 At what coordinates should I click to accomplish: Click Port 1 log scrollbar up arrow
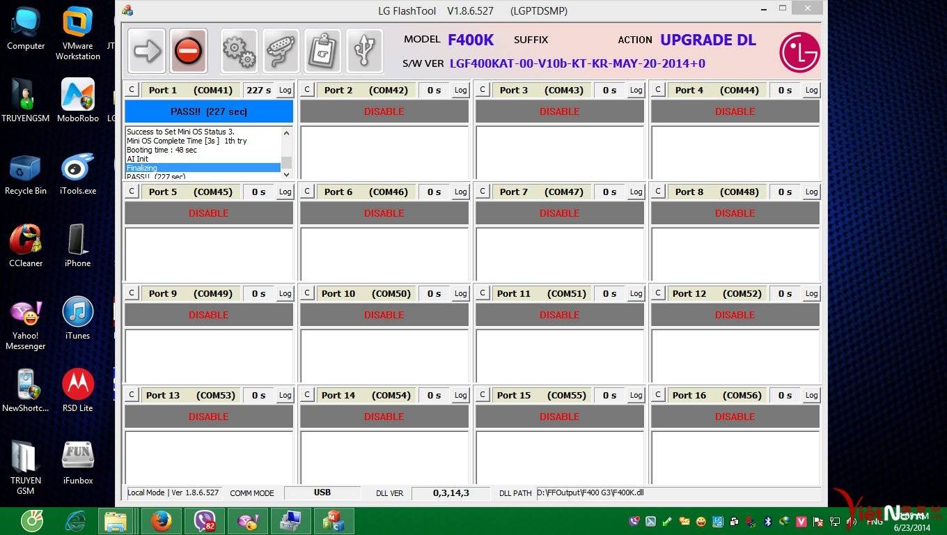pyautogui.click(x=286, y=132)
